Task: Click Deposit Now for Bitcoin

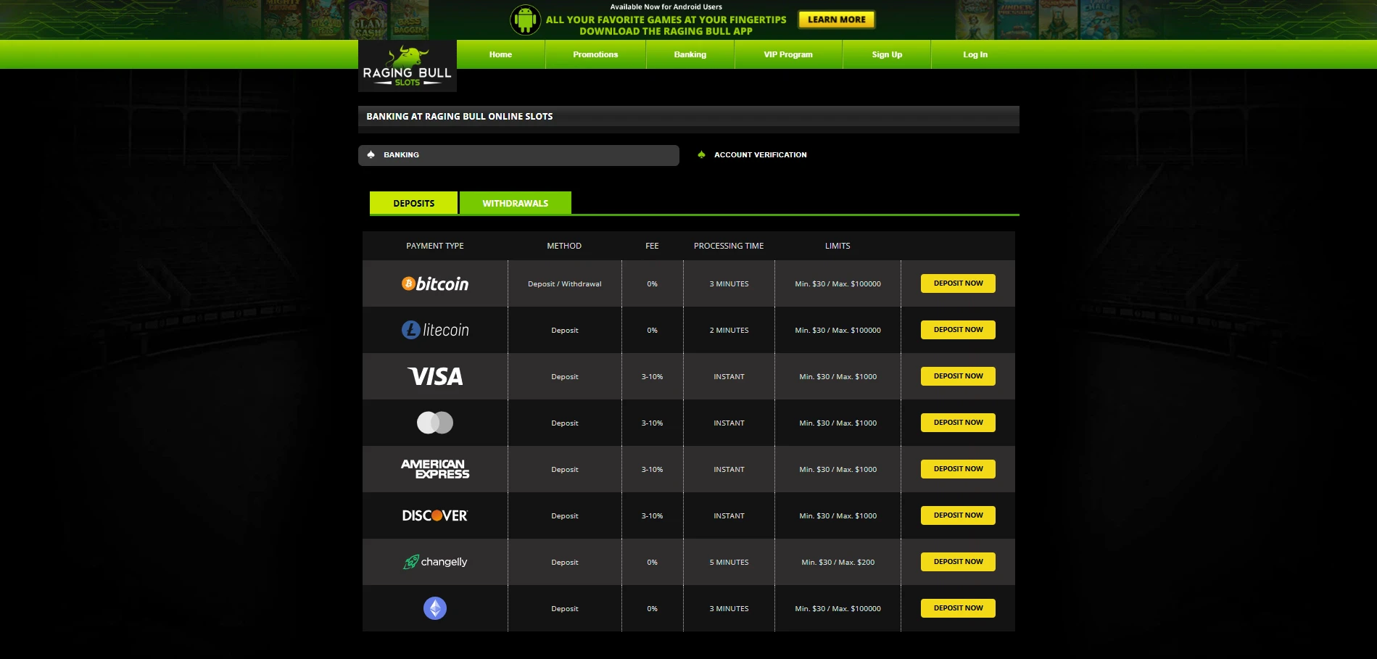Action: click(957, 283)
